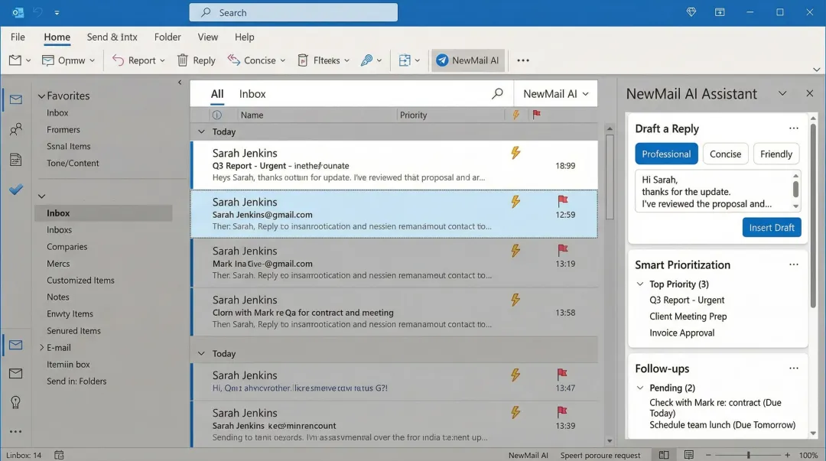Select Q3 Report - Urgent under Top Priority
The width and height of the screenshot is (826, 461).
tap(687, 300)
